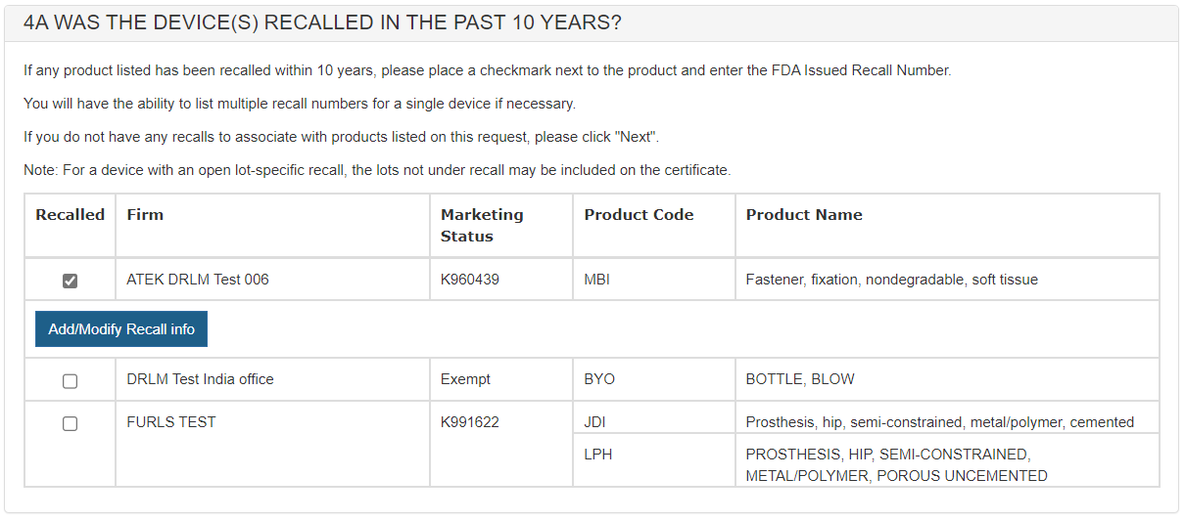Screen dimensions: 1185x521
Task: Click the ATEK DRLM Test 006 firm cell
Action: pyautogui.click(x=198, y=280)
